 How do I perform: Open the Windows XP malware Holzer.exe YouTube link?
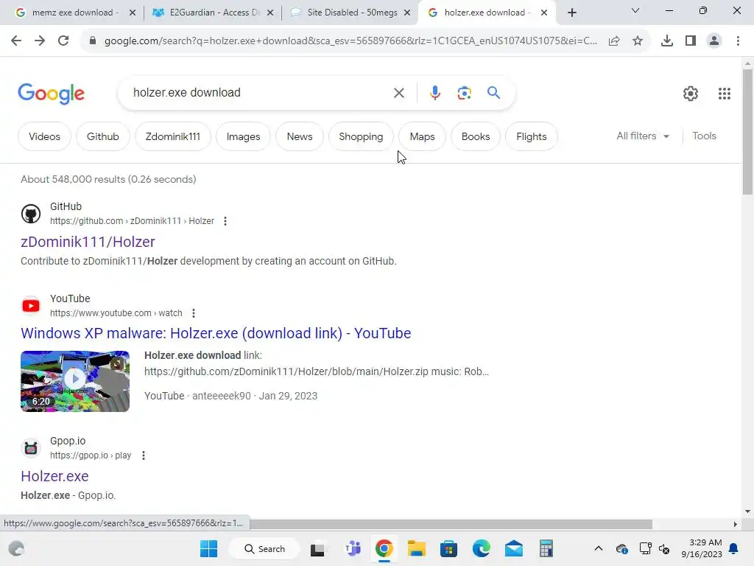click(216, 333)
